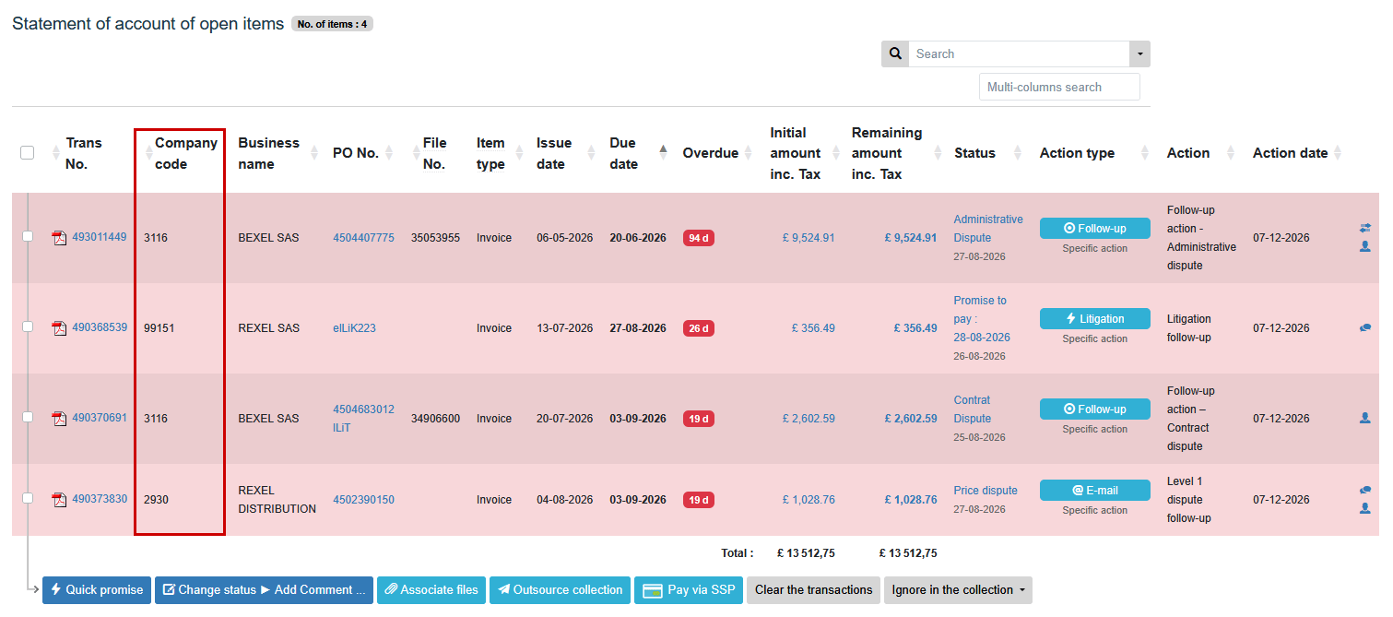Click the Pay via SSP button

pyautogui.click(x=688, y=590)
